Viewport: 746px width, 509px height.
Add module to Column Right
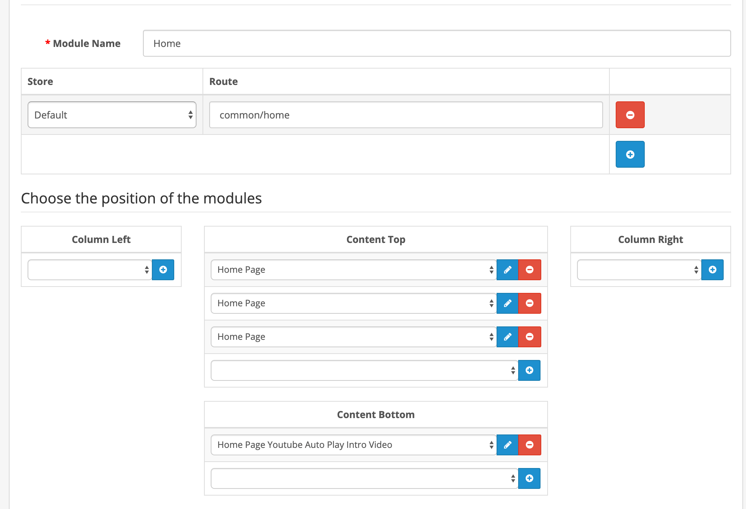click(x=712, y=270)
